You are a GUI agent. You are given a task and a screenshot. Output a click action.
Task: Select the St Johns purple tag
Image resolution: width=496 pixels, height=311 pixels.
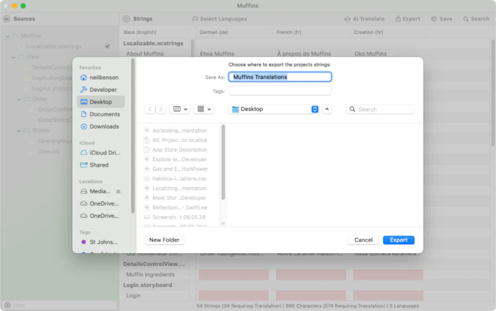tap(100, 242)
